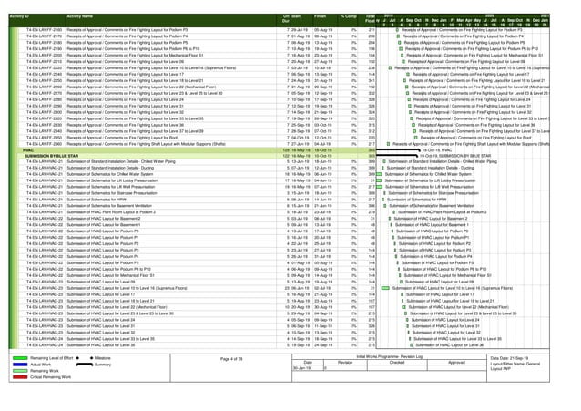
Task: Select Fire Fighting Shaft Layout with Modular Supports row
Action: 197,144
